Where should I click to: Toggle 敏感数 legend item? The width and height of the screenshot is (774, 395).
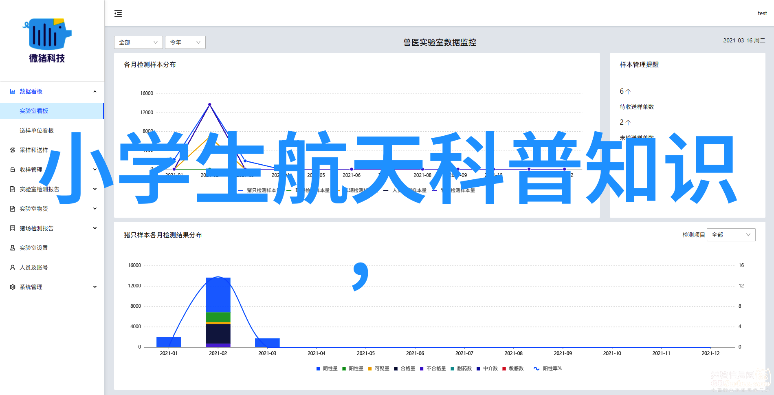(513, 369)
